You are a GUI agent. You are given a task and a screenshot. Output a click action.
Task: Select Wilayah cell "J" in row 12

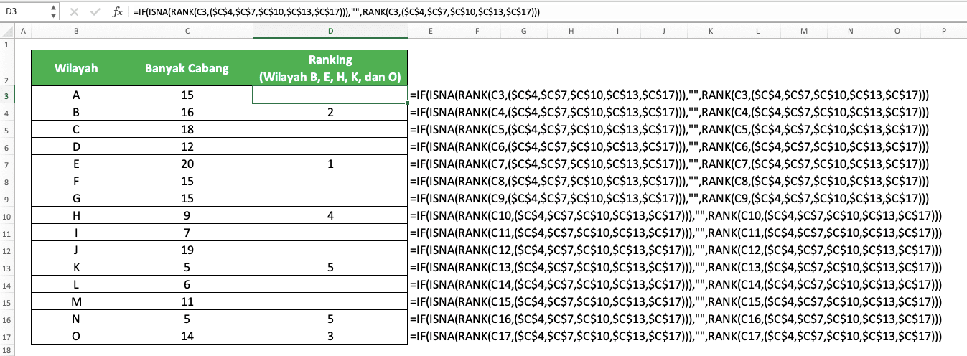coord(76,250)
